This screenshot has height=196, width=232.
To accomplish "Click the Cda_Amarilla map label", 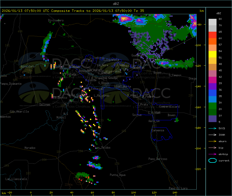I will click(19, 112).
